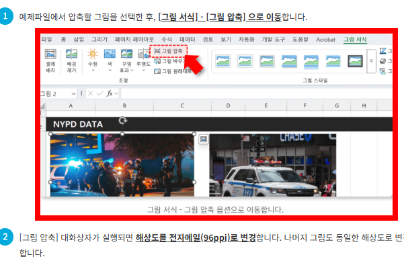Open the 꾸밈 효과 dropdown arrow

(x=132, y=70)
